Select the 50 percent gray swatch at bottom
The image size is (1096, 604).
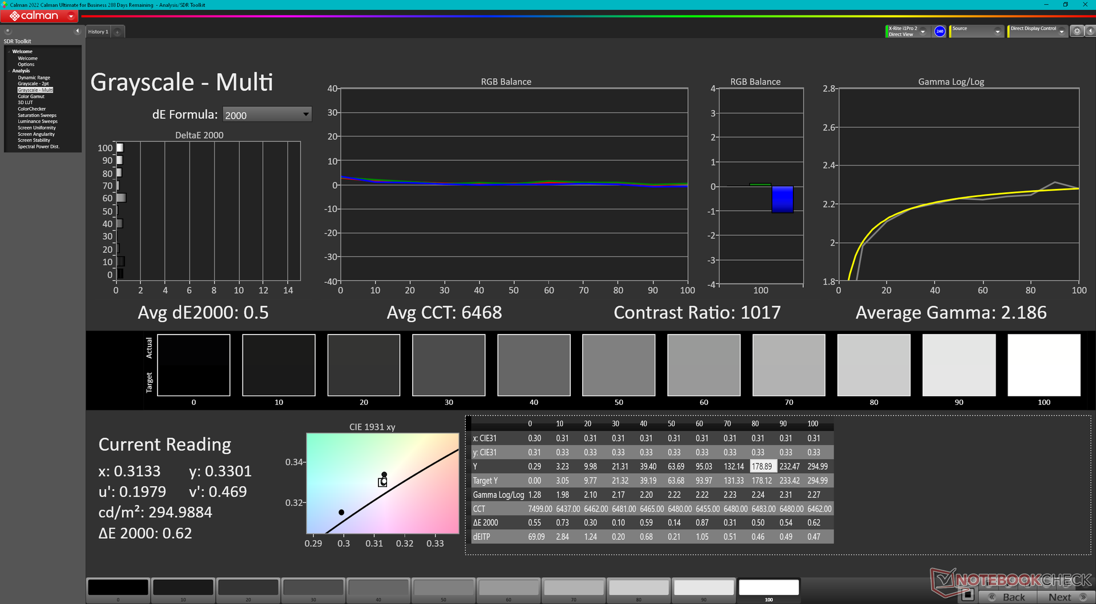(443, 587)
